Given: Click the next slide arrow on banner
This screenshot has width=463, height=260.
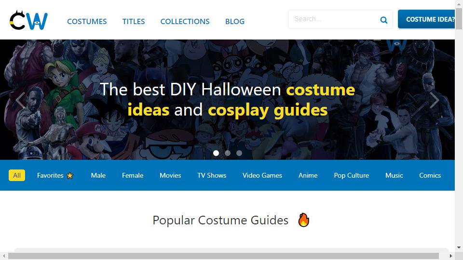Looking at the screenshot, I should pos(435,100).
